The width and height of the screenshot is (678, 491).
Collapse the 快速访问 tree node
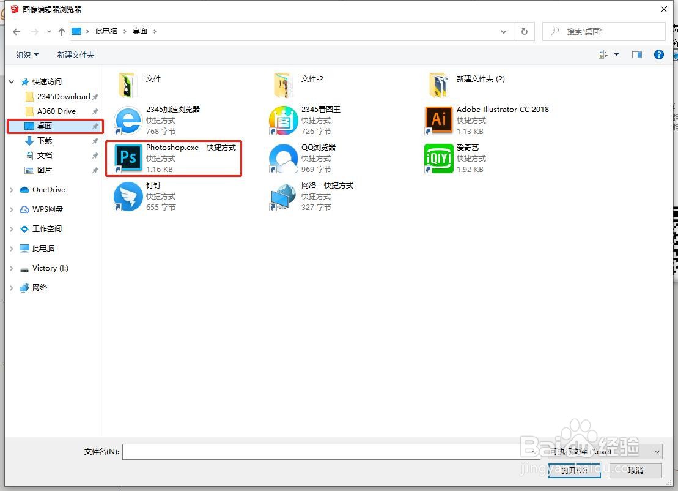point(11,82)
